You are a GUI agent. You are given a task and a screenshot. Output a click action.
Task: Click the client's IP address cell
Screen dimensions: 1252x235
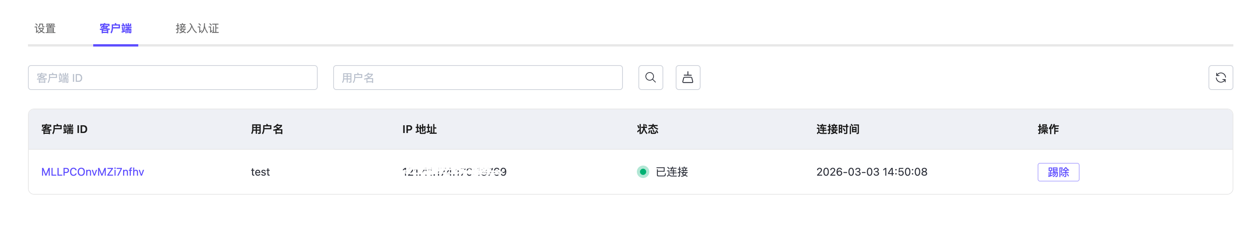coord(454,171)
